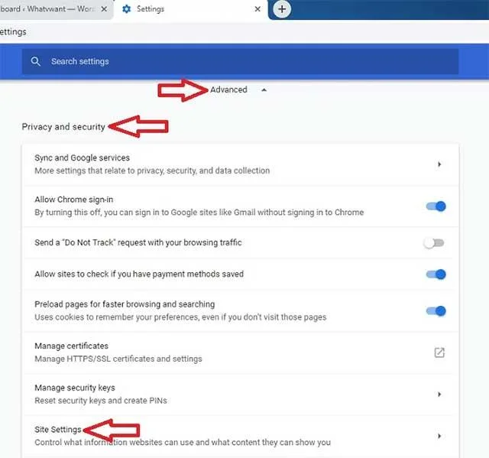Image resolution: width=489 pixels, height=458 pixels.
Task: Open Manage security keys arrow
Action: pos(439,394)
